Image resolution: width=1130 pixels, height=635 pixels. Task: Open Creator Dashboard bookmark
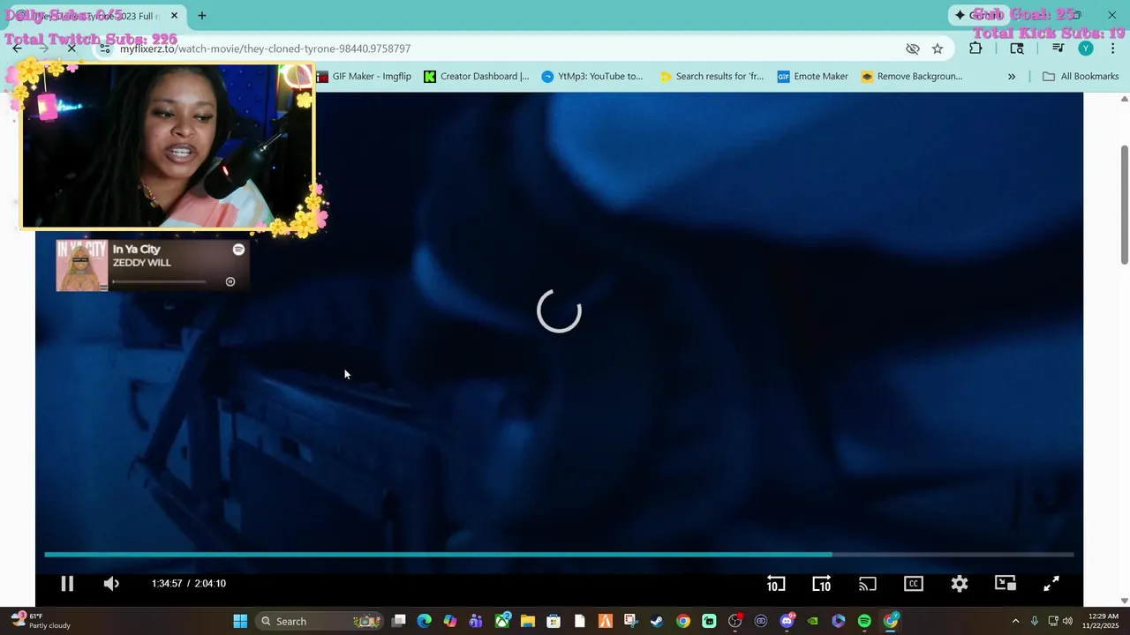point(477,77)
